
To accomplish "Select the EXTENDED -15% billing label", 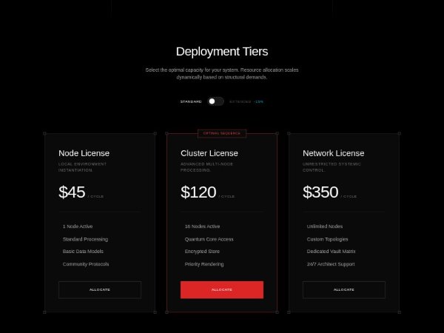I will coord(246,101).
